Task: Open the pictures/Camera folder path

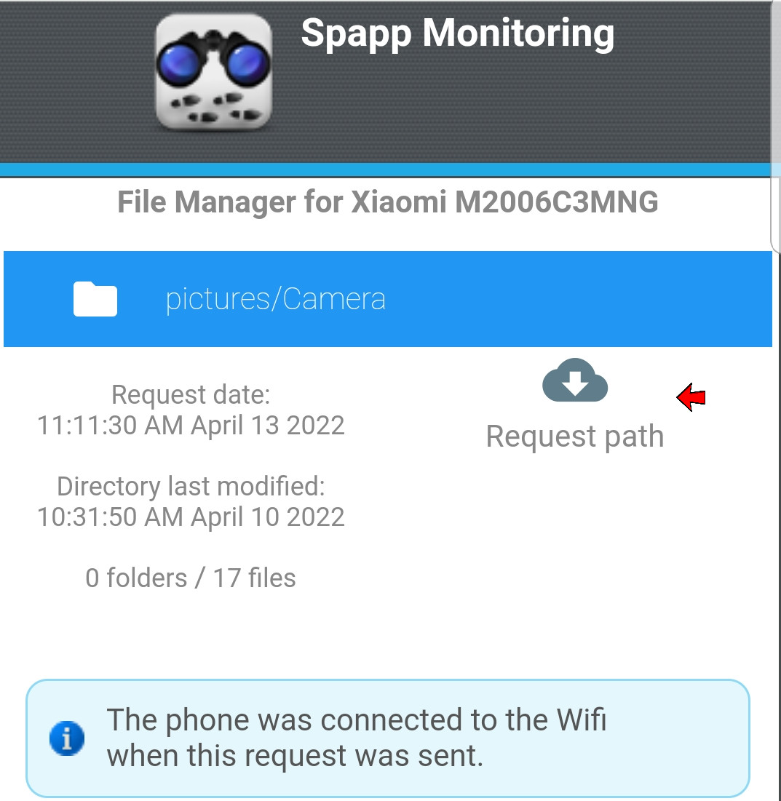Action: 275,299
